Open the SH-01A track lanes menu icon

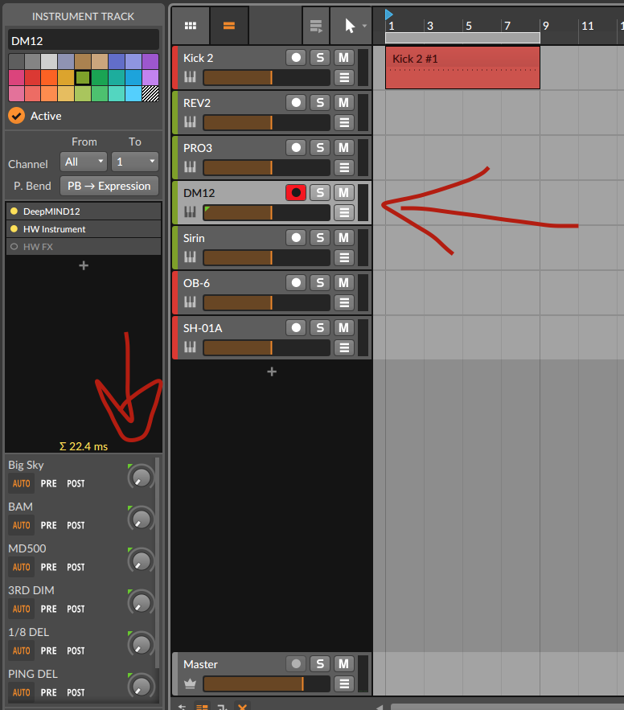(344, 347)
